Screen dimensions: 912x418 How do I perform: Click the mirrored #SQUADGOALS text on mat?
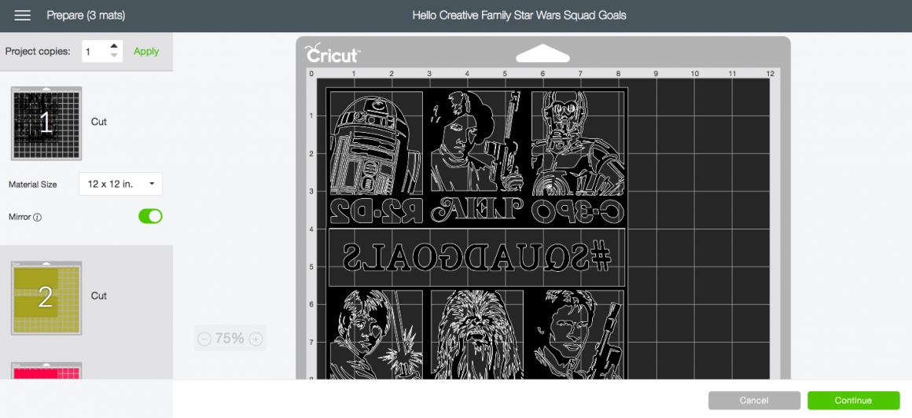(476, 256)
